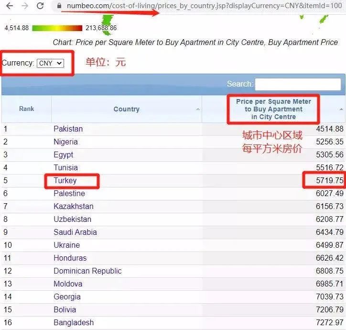Select rank number 10 in the Ukraine row
The height and width of the screenshot is (330, 346).
click(x=8, y=245)
